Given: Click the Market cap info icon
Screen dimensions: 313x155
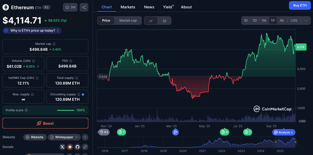Looking at the screenshot, I should [x=54, y=44].
